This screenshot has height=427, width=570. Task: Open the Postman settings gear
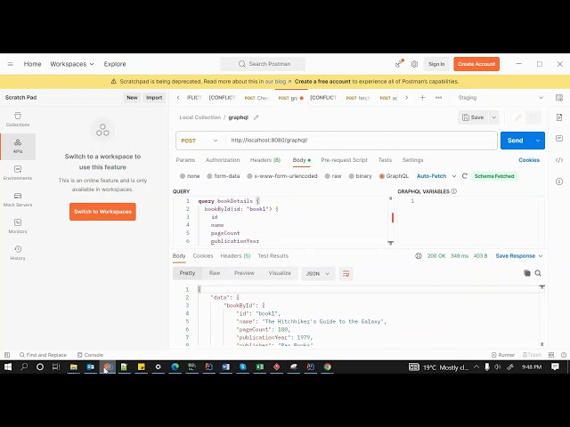pos(414,64)
